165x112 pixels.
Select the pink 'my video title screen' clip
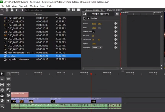pyautogui.click(x=20, y=95)
